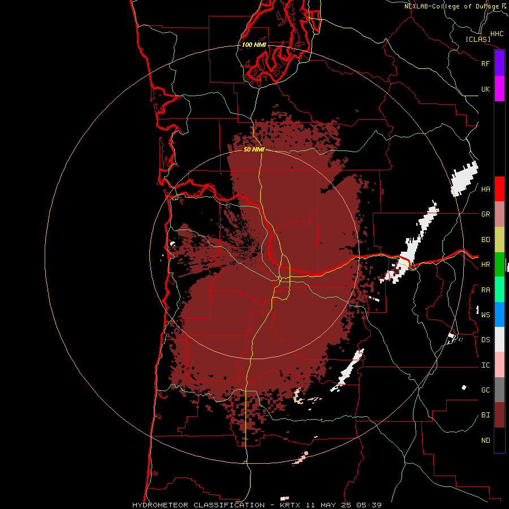Click the "IC" legend label
Screen dimensions: 509x509
coord(485,365)
